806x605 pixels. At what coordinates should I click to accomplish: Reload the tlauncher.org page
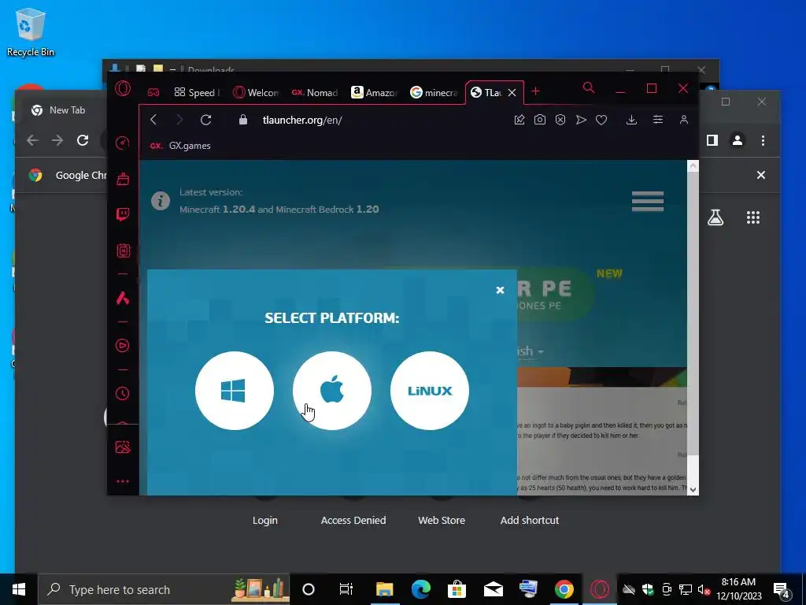[x=206, y=120]
